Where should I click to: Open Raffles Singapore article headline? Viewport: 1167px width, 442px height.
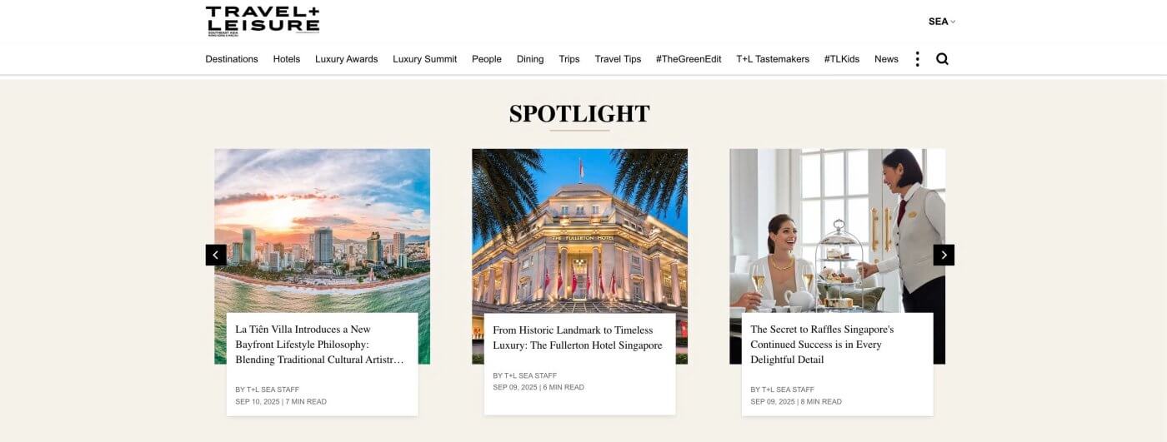(x=822, y=345)
